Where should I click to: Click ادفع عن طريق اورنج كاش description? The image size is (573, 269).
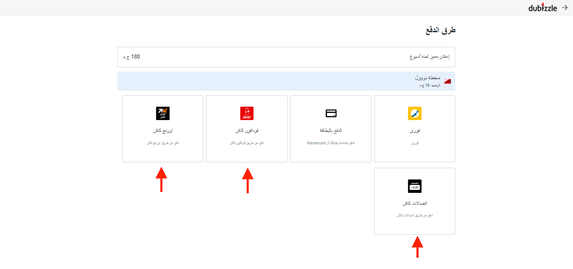(163, 143)
